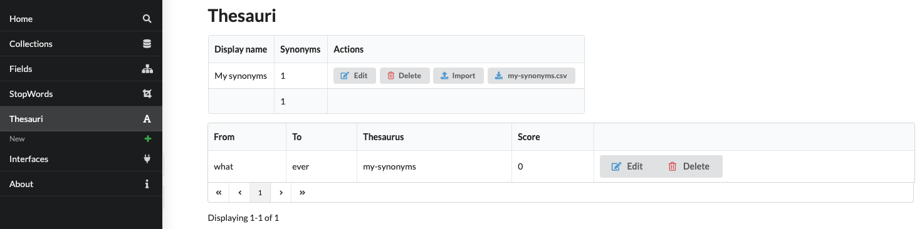Download my-synonyms.csv file
The width and height of the screenshot is (922, 229).
[x=532, y=76]
